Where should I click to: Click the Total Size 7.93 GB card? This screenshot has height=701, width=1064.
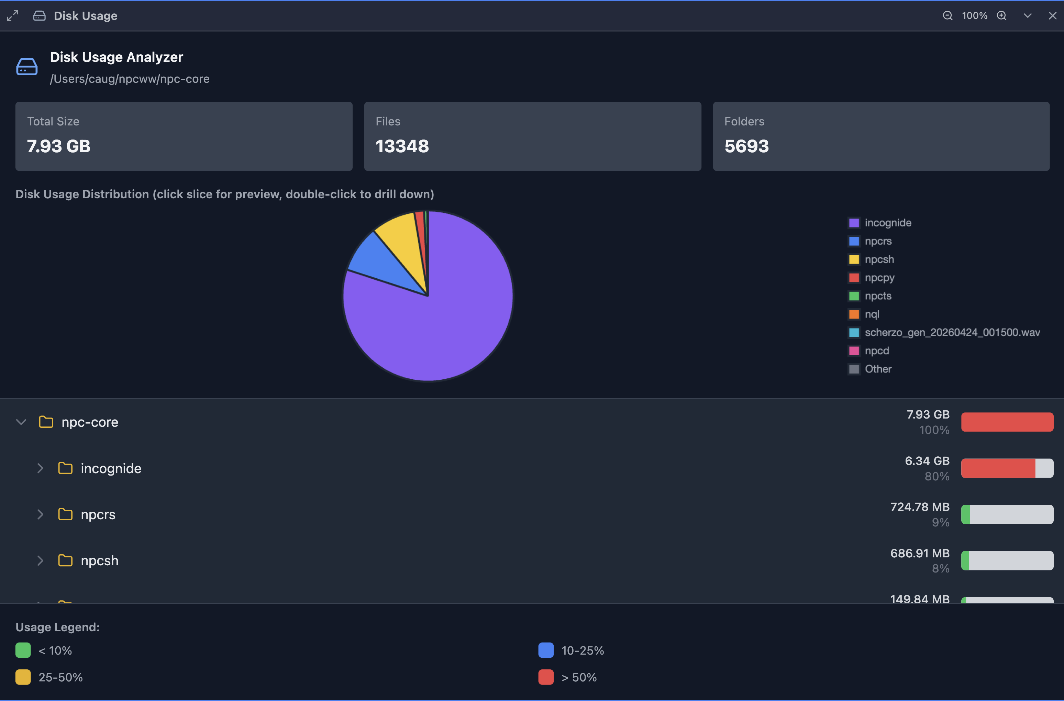pos(184,136)
